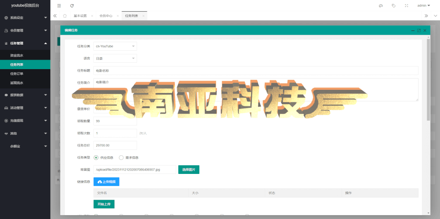Click the 编辑任务 dialog title
Image resolution: width=440 pixels, height=219 pixels.
(71, 30)
